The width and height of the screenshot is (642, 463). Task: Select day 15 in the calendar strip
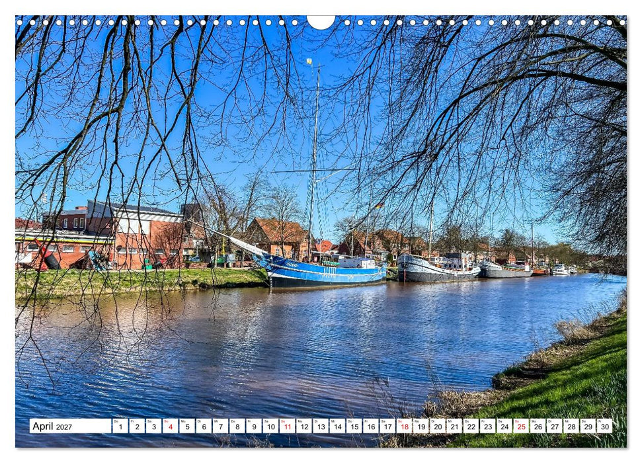[354, 426]
